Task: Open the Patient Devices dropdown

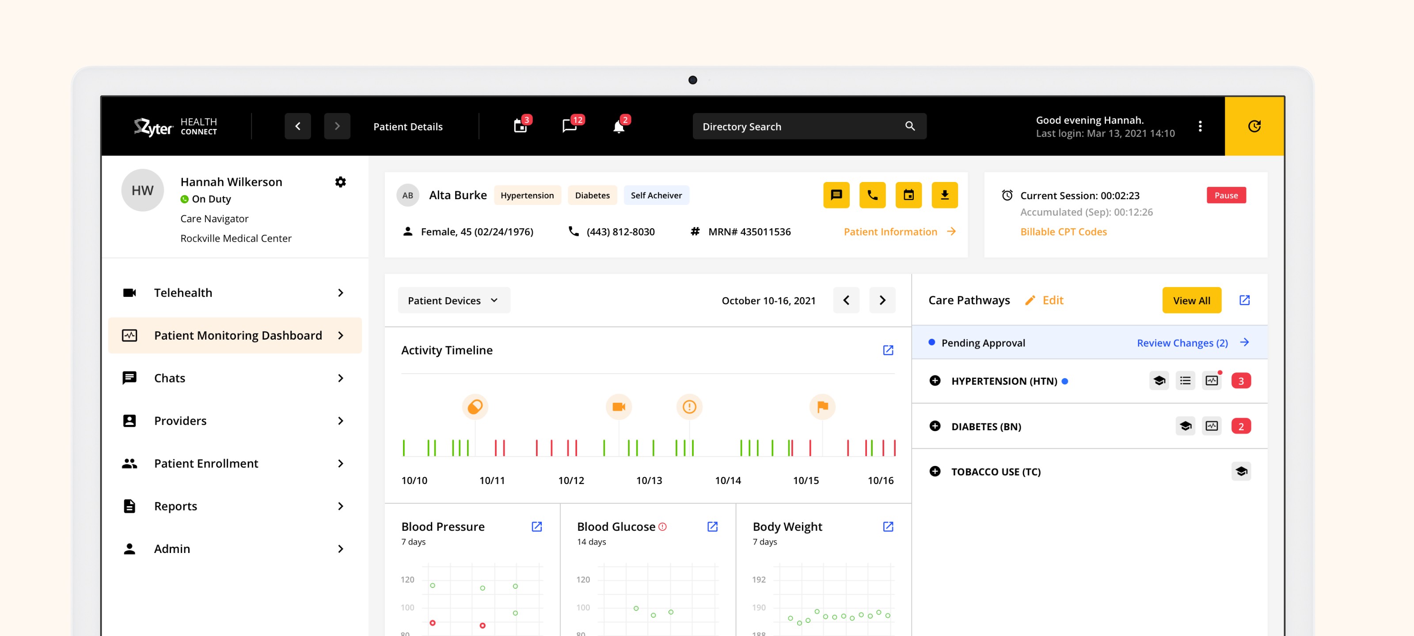Action: click(x=453, y=300)
